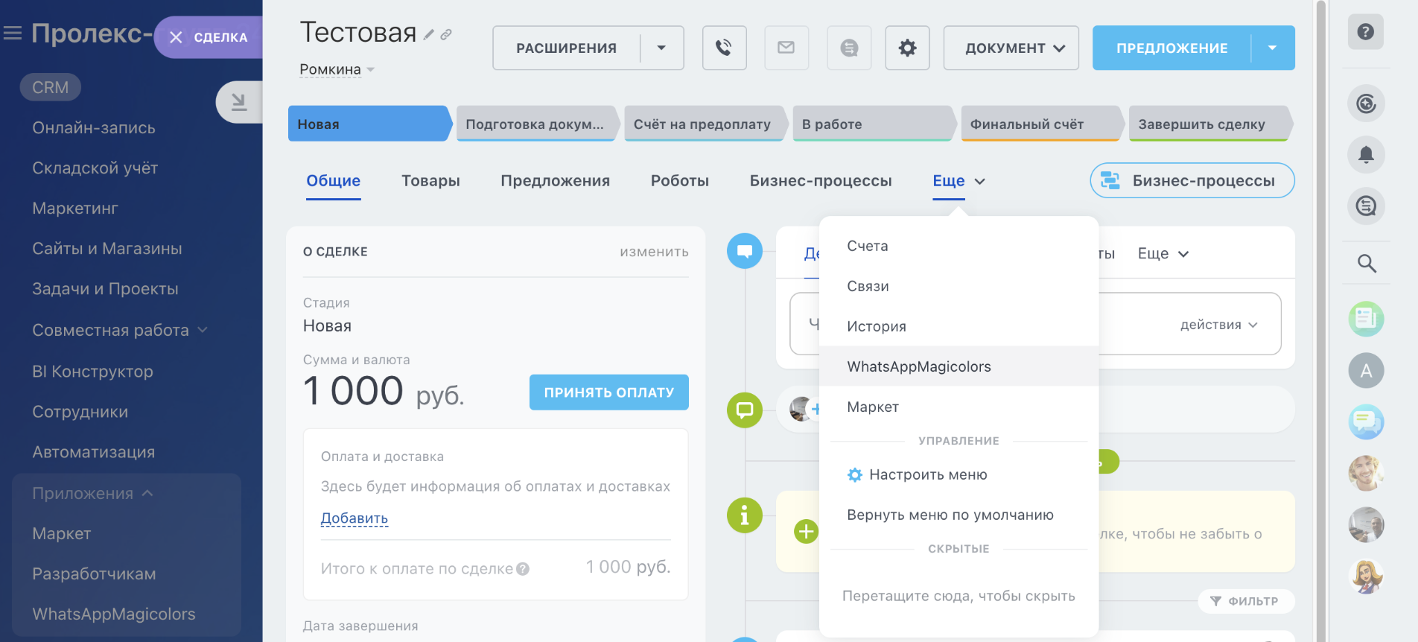Open the Еще dropdown in the timeline panel
Image resolution: width=1418 pixels, height=642 pixels.
1163,254
